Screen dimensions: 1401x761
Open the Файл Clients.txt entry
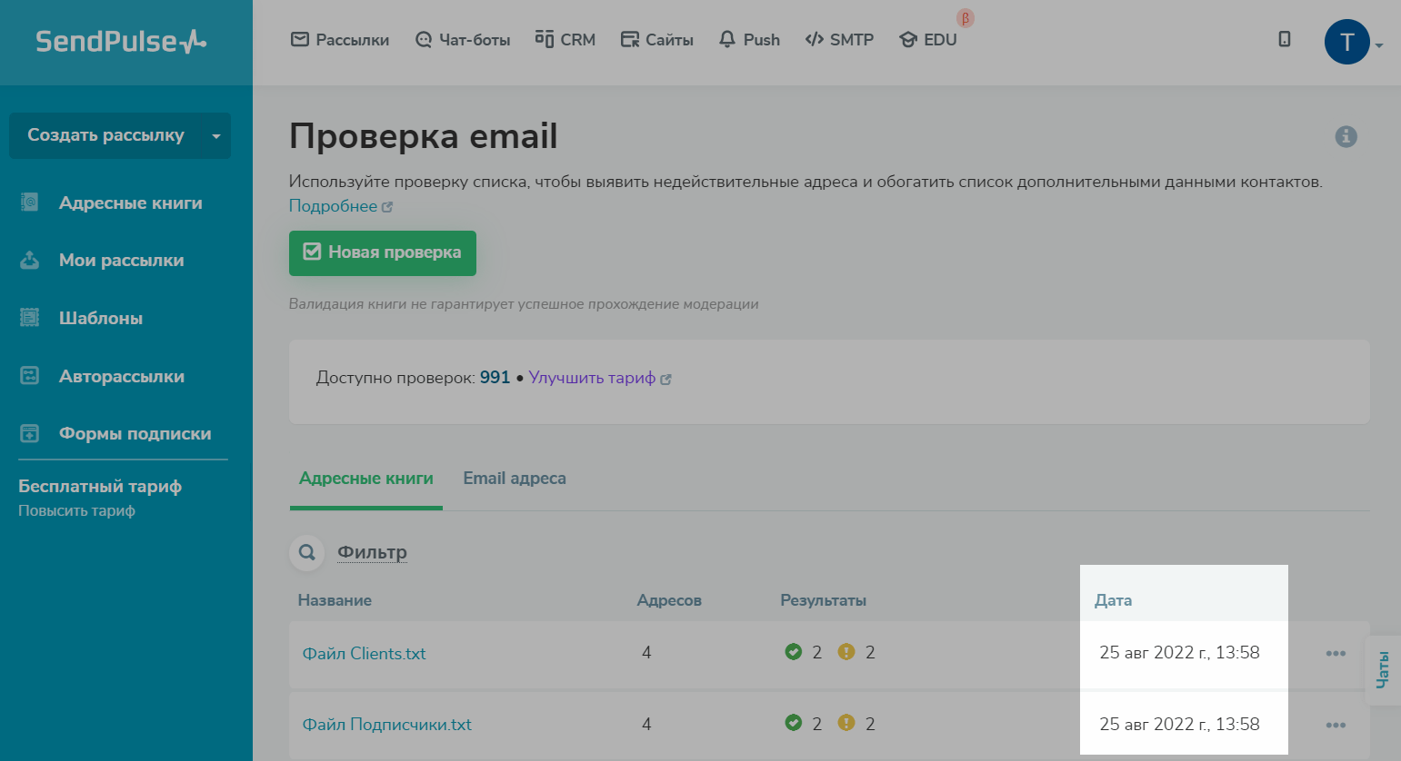pos(364,654)
